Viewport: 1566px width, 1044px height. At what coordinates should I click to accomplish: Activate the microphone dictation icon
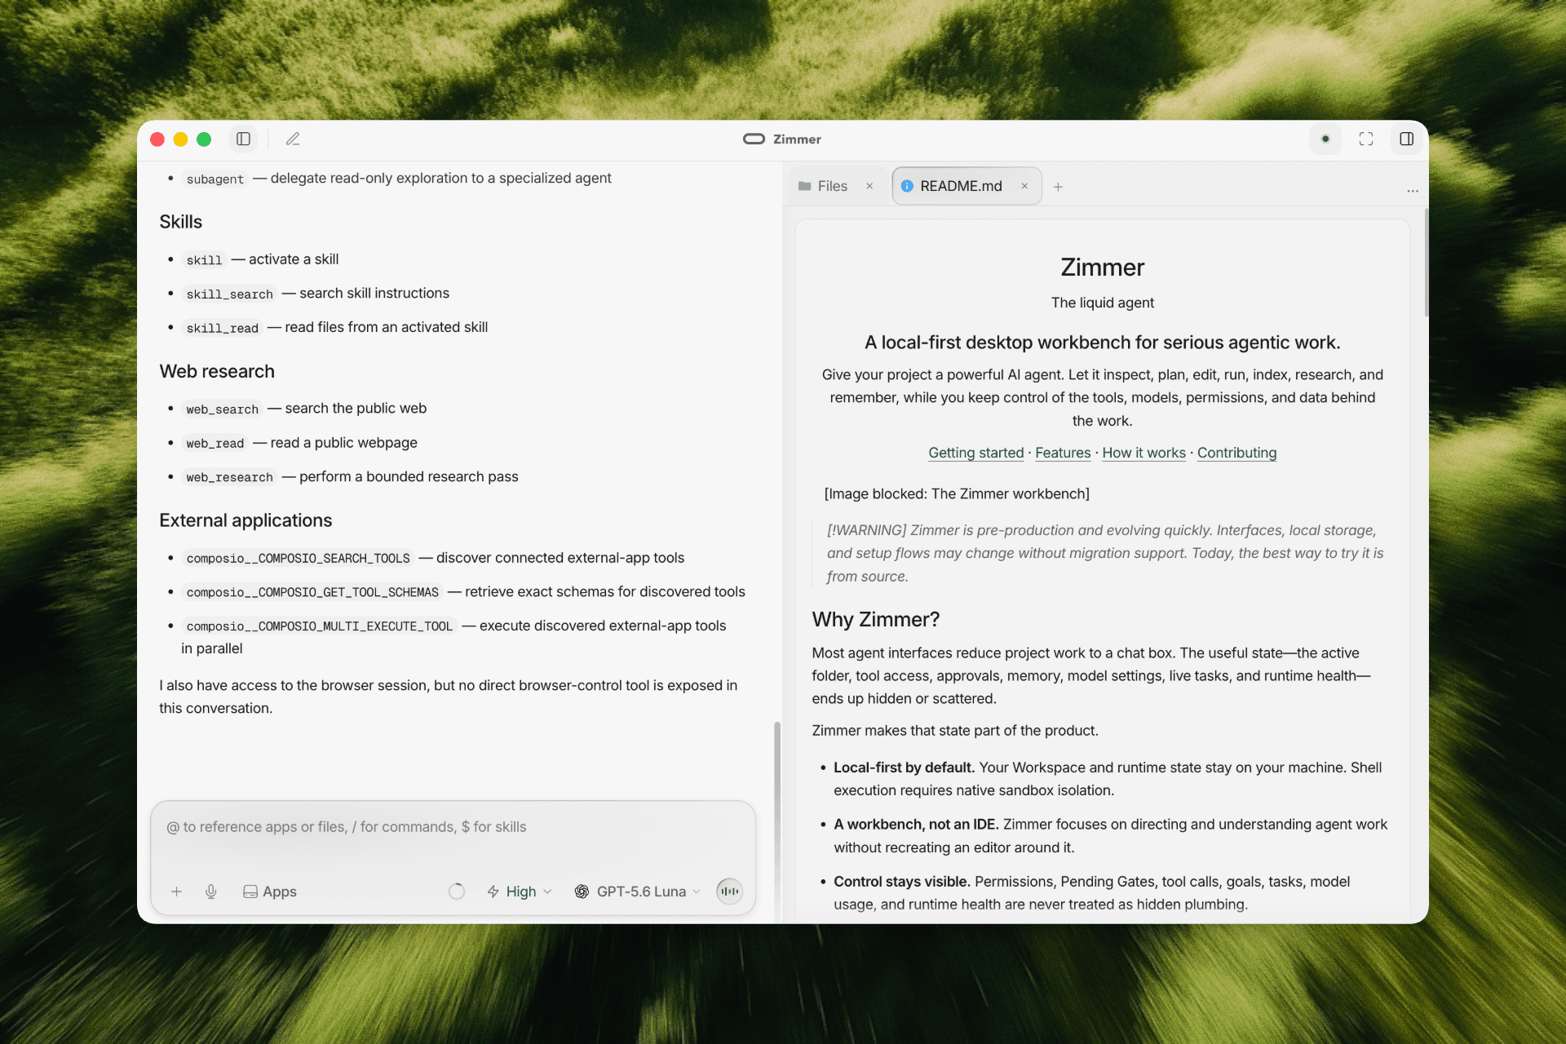click(x=211, y=891)
